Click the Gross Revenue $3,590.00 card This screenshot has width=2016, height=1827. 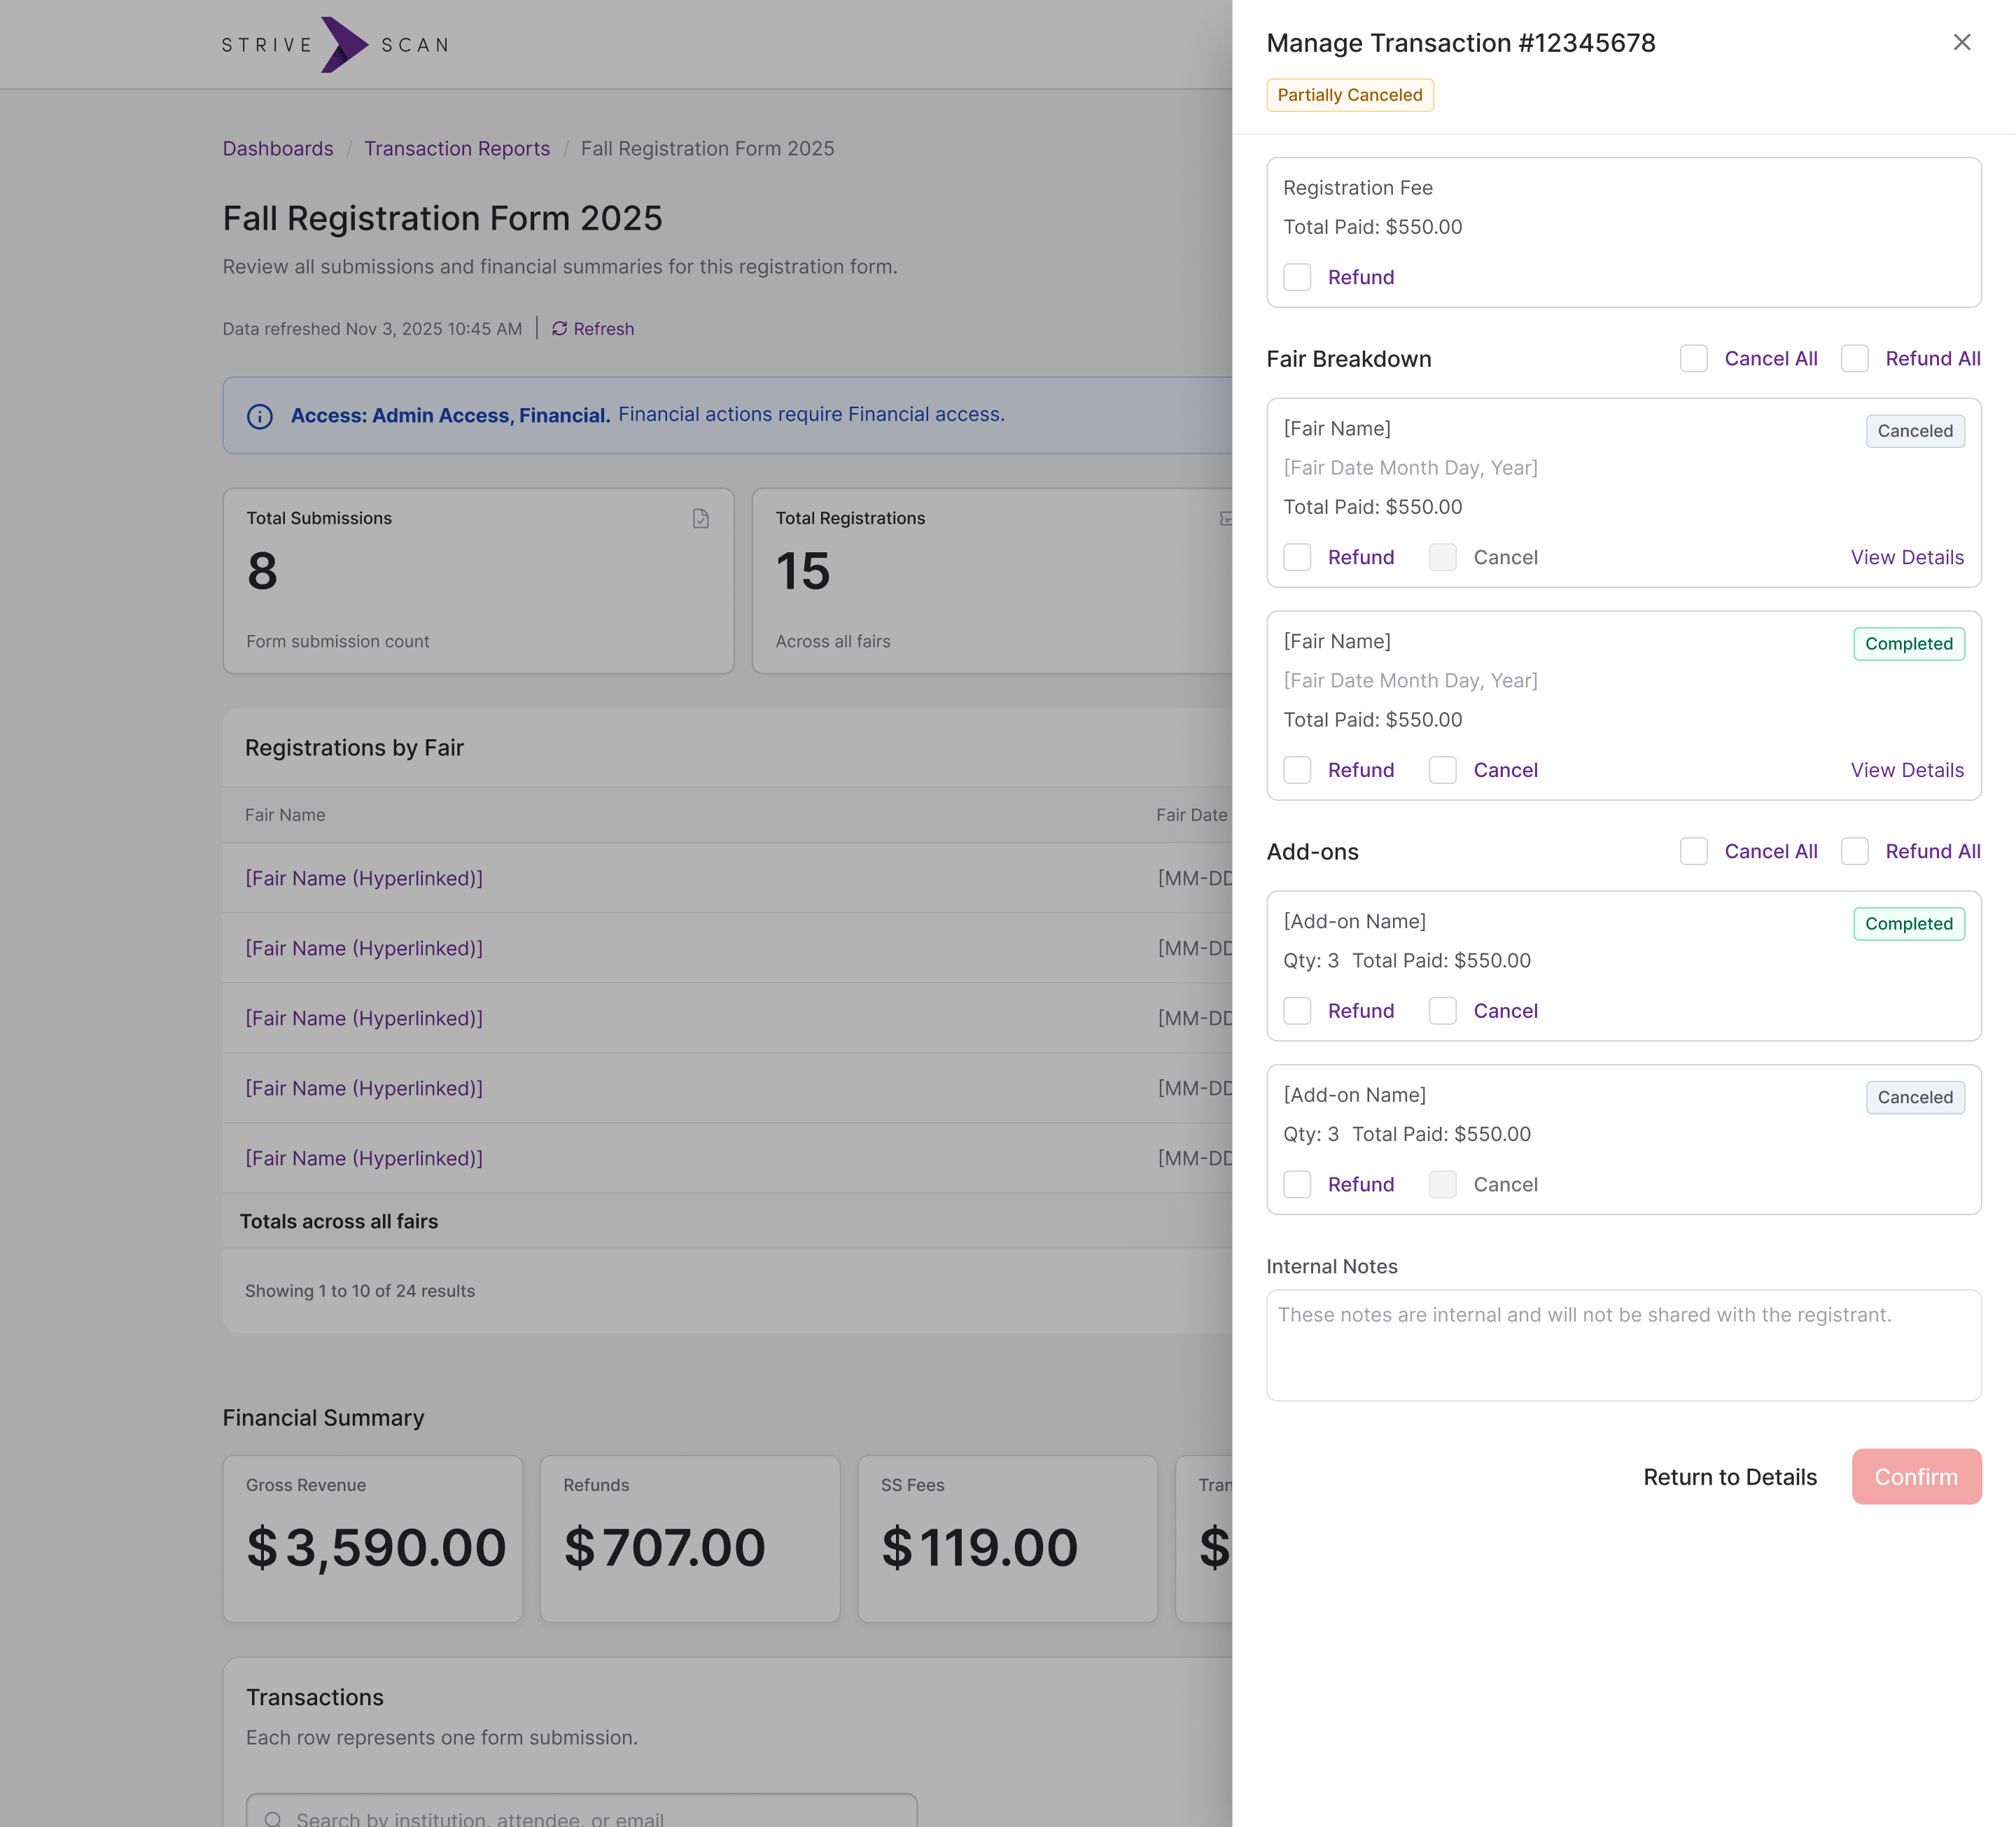[372, 1538]
